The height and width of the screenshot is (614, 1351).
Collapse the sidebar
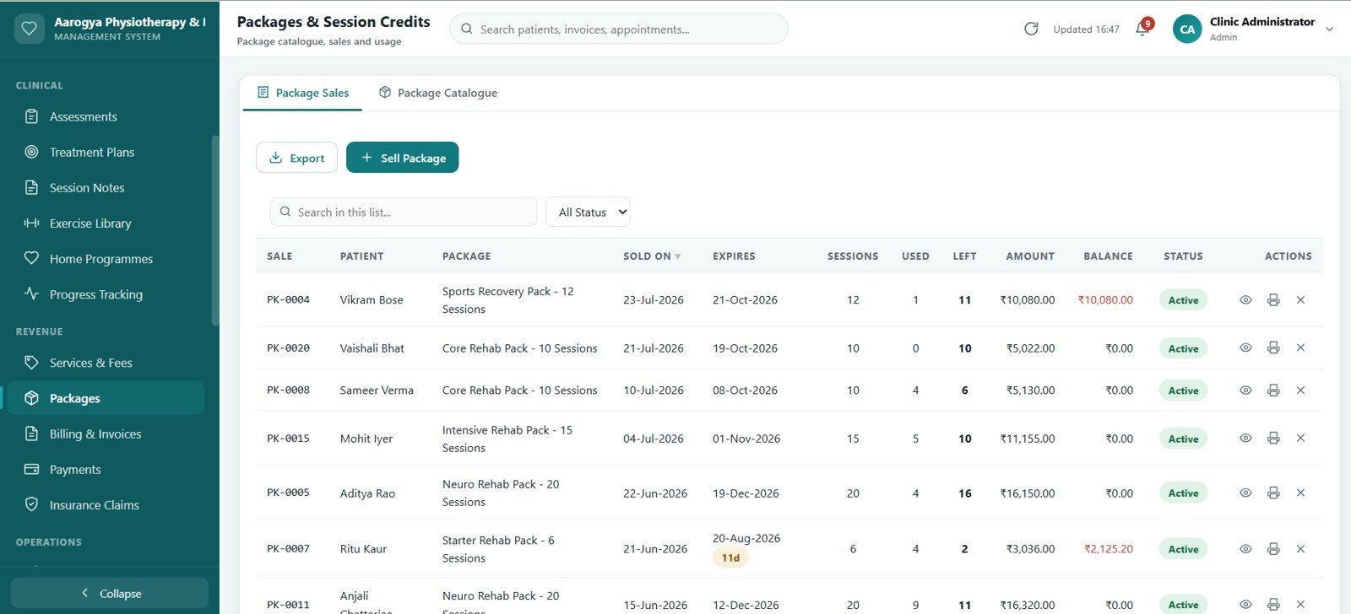[110, 594]
